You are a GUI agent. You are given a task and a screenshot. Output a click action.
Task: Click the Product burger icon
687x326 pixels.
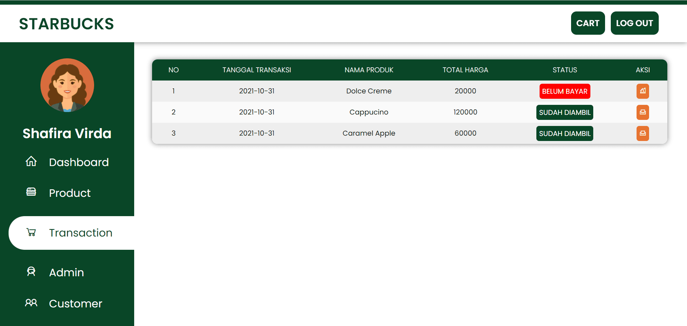point(31,192)
